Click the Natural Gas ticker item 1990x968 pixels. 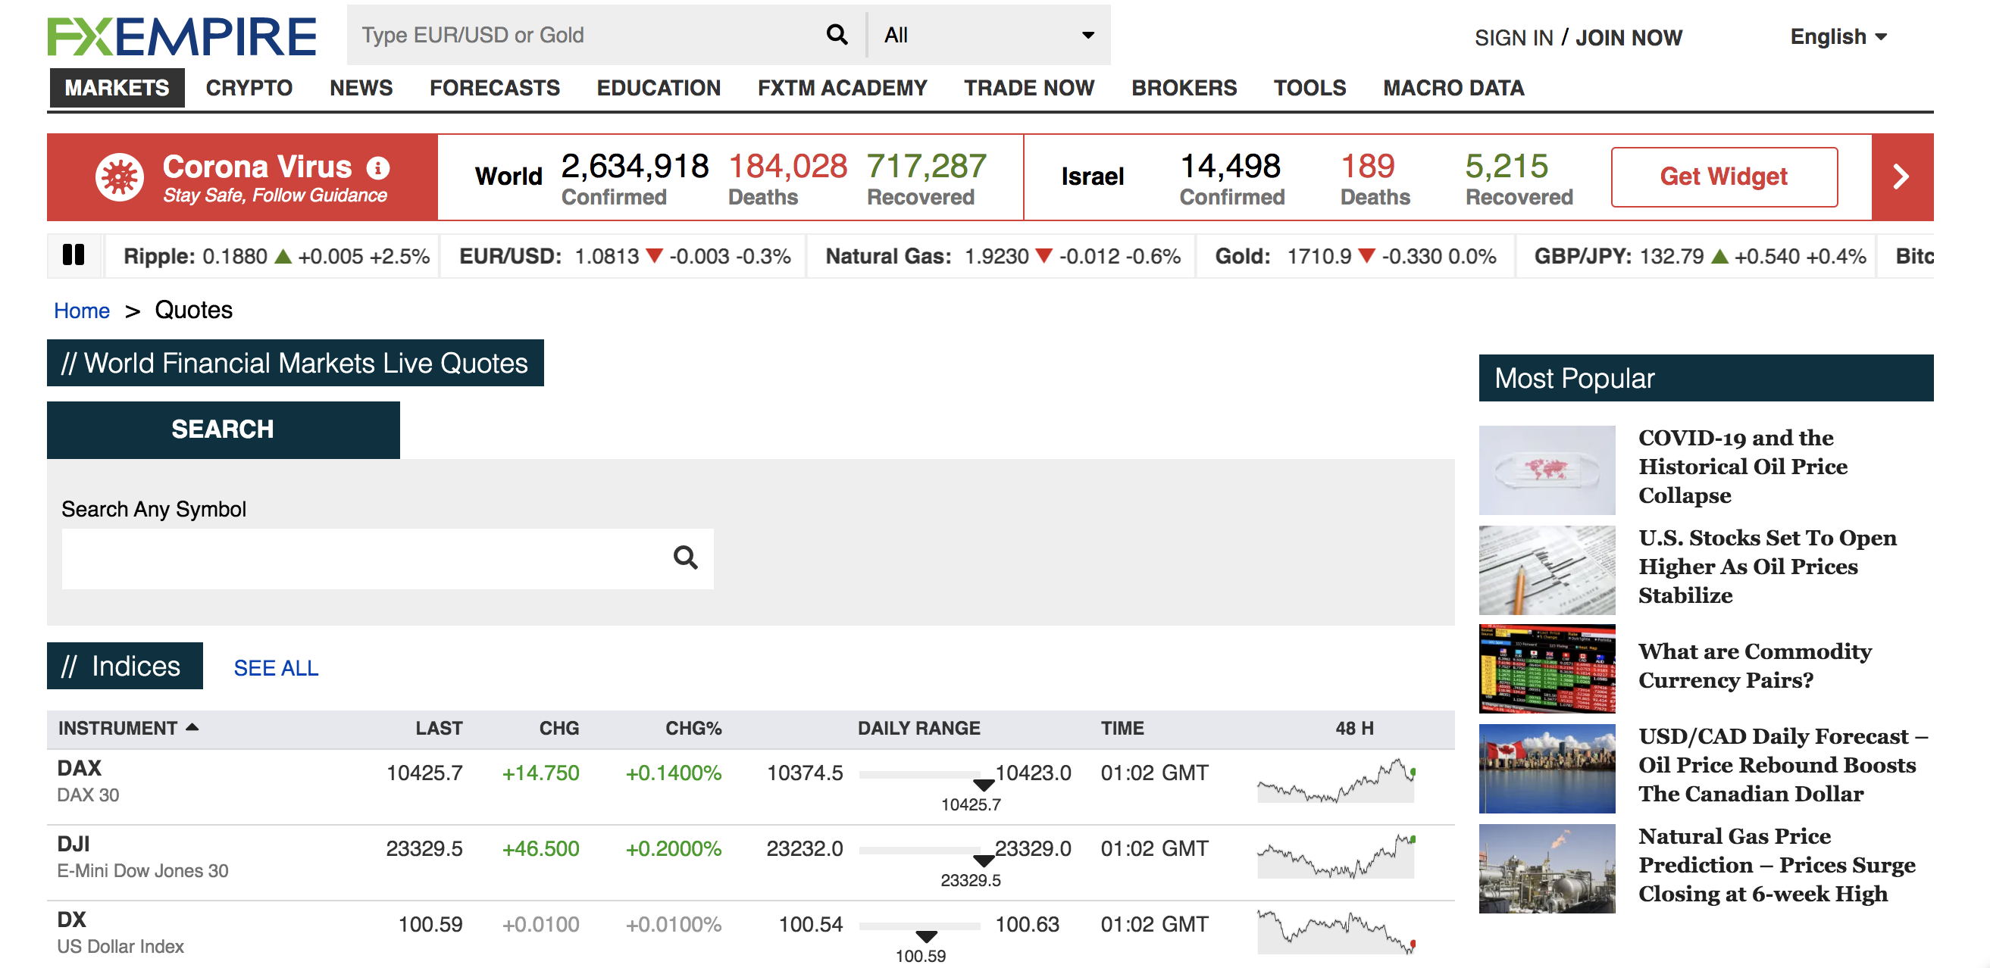click(1003, 256)
